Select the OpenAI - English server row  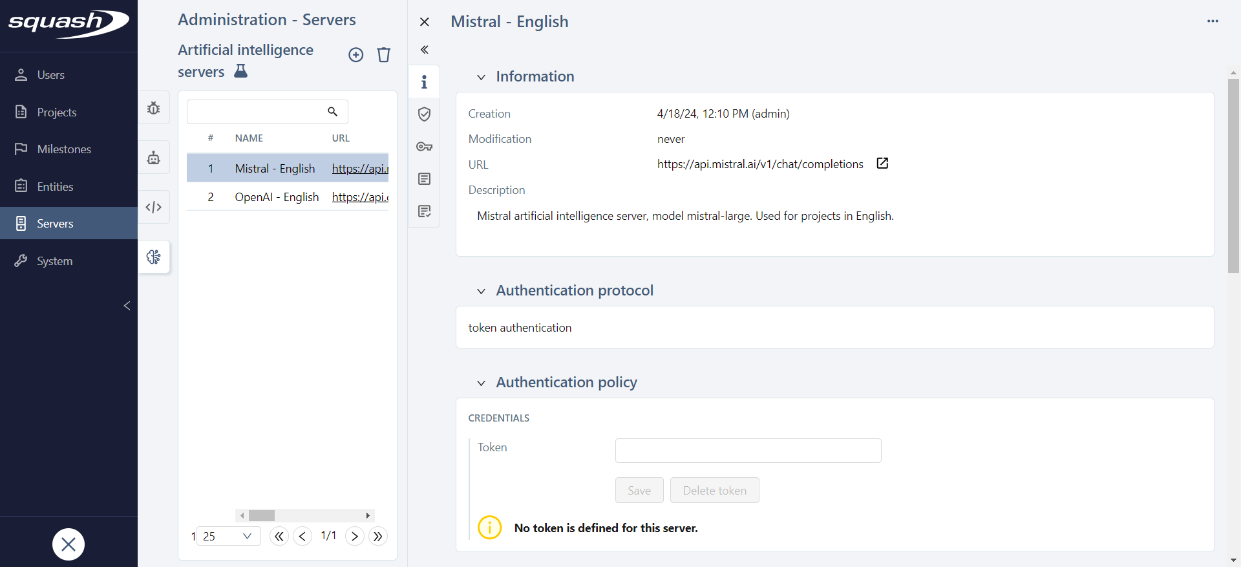tap(277, 197)
